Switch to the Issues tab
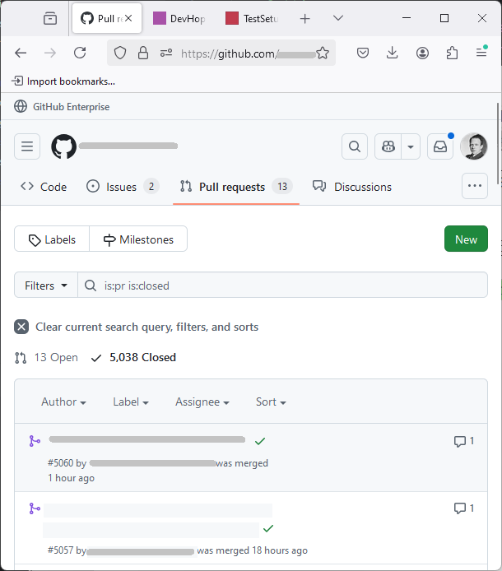The height and width of the screenshot is (571, 502). coord(123,187)
